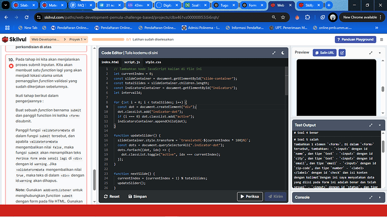Image resolution: width=387 pixels, height=217 pixels.
Task: Open the hamburger menu icon at top right
Action: pos(381,39)
